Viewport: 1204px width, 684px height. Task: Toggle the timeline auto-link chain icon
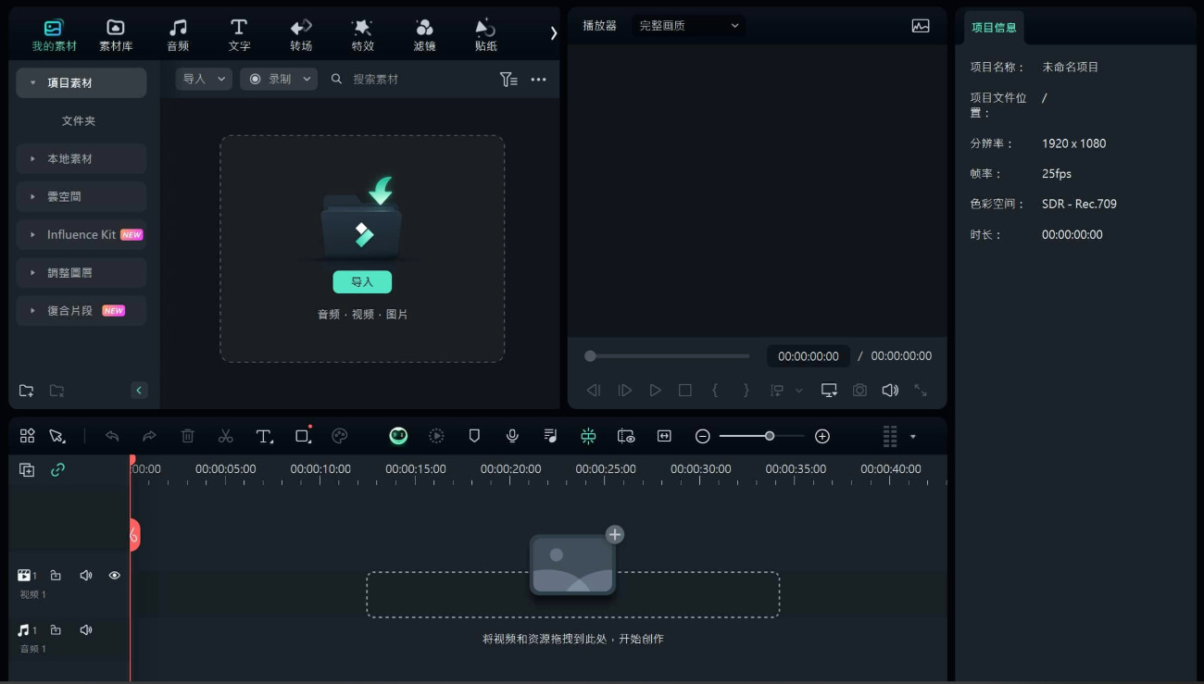click(57, 470)
